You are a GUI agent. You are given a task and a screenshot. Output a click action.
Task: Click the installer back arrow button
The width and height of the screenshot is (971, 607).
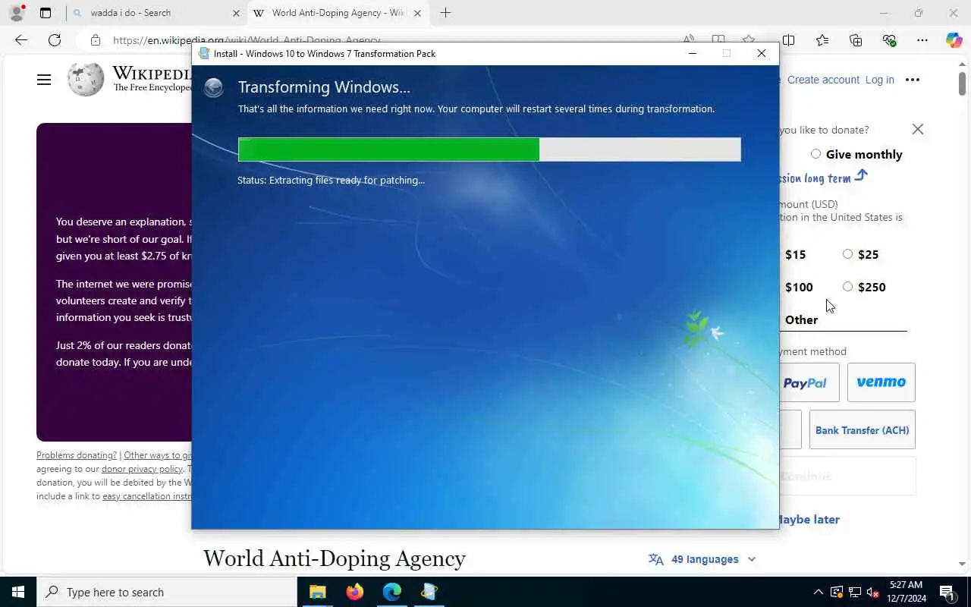pyautogui.click(x=214, y=87)
